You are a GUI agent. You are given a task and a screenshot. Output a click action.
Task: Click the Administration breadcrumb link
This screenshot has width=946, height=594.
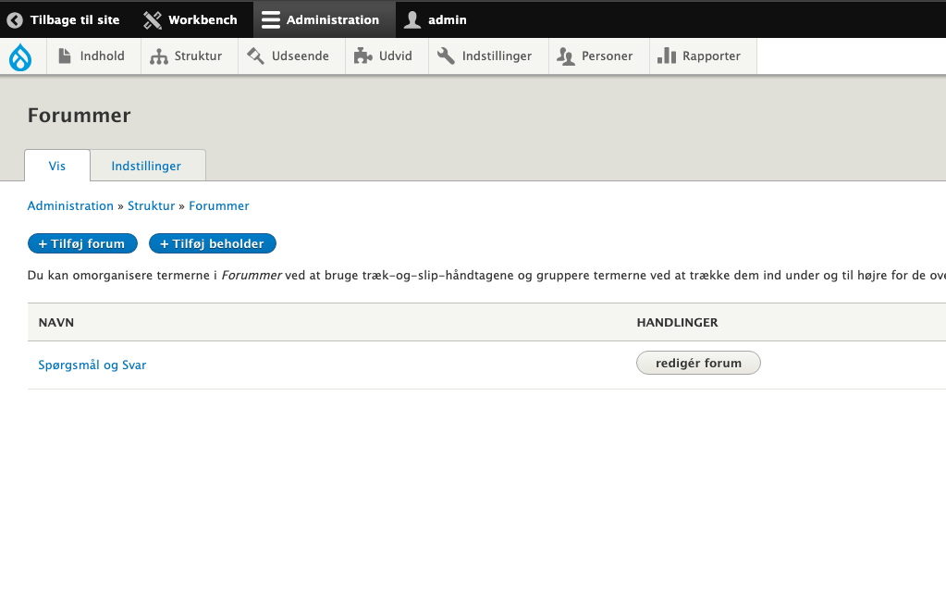pyautogui.click(x=70, y=206)
